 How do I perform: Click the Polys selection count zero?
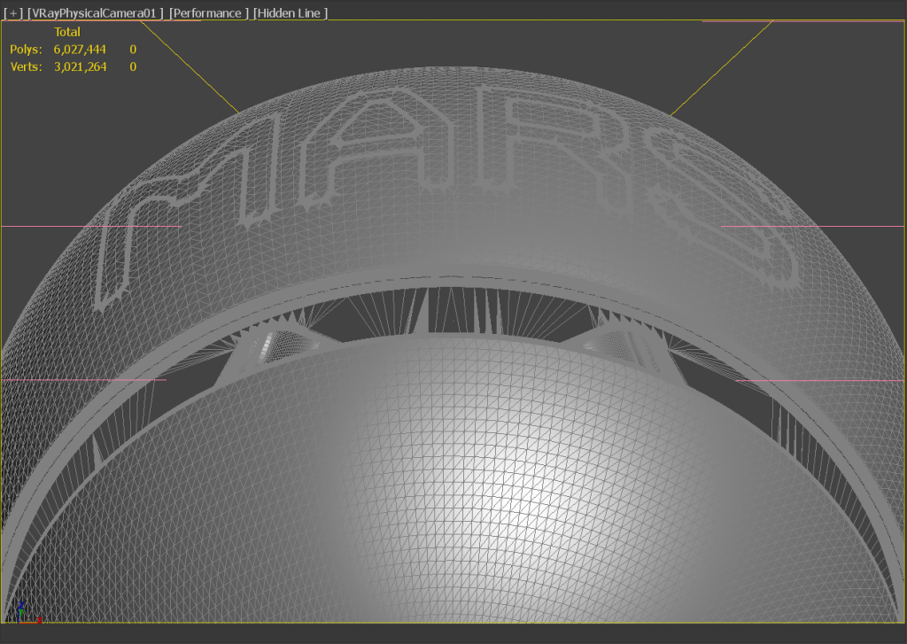coord(133,50)
